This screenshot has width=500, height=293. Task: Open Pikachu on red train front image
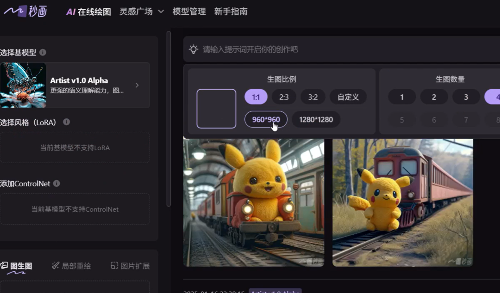pos(254,202)
